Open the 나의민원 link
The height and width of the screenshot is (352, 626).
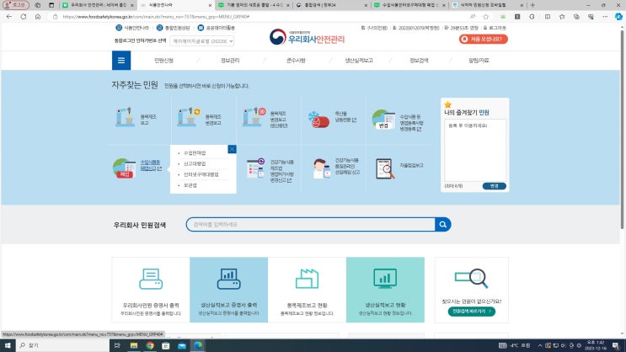coord(374,28)
